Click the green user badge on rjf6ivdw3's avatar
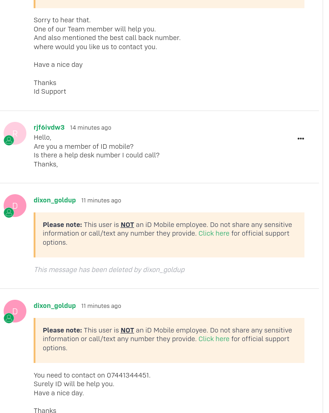 point(9,141)
